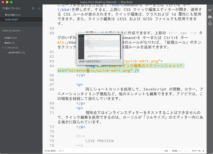Click the linting status circle icon
Image resolution: width=213 pixels, height=154 pixels.
click(186, 151)
